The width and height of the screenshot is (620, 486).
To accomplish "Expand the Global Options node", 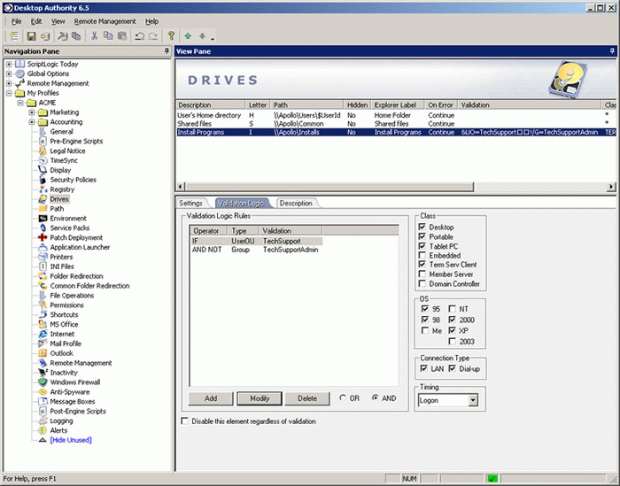I will click(x=9, y=73).
